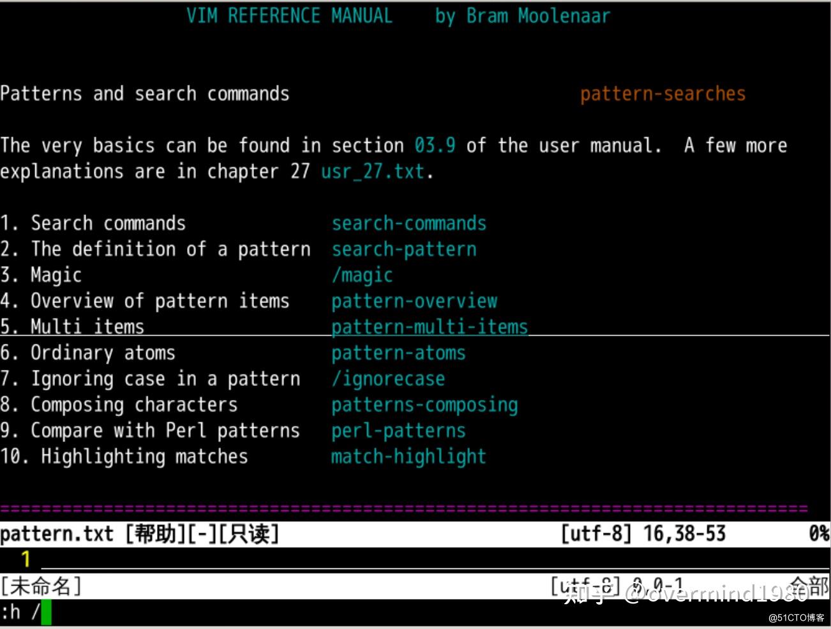This screenshot has width=831, height=629.
Task: Select the underlined pattern-multi-items tag
Action: point(429,327)
